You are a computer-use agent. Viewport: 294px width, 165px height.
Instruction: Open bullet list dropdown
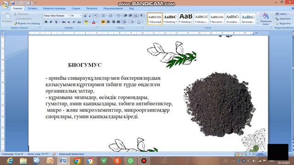point(106,16)
